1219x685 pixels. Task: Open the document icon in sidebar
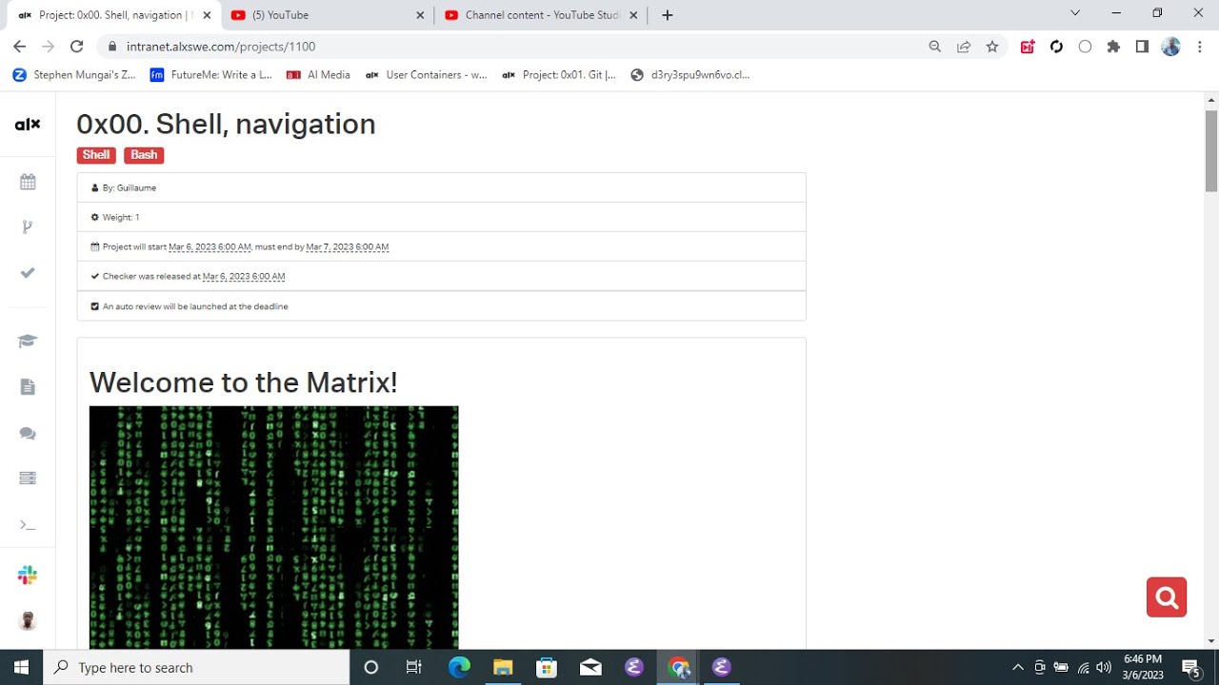click(28, 387)
